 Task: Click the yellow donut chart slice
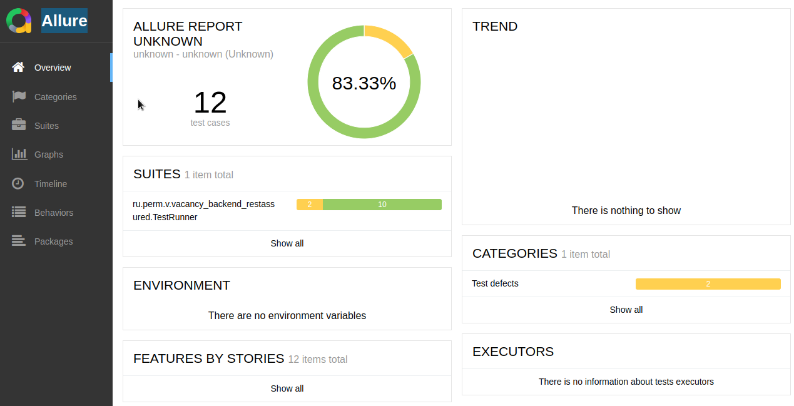click(392, 38)
